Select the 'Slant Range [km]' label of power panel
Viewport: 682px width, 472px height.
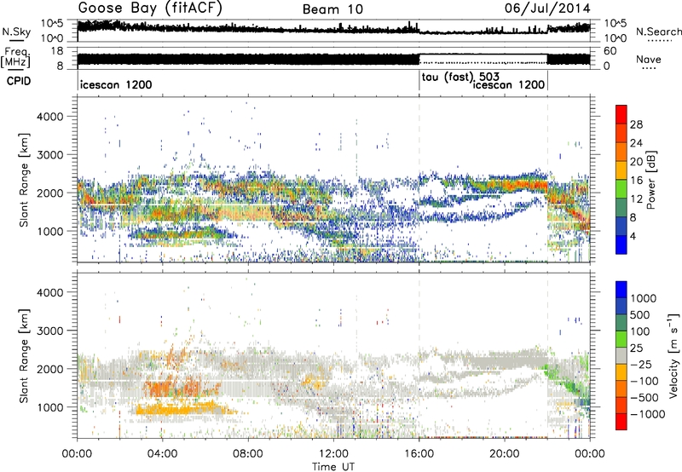tap(24, 180)
